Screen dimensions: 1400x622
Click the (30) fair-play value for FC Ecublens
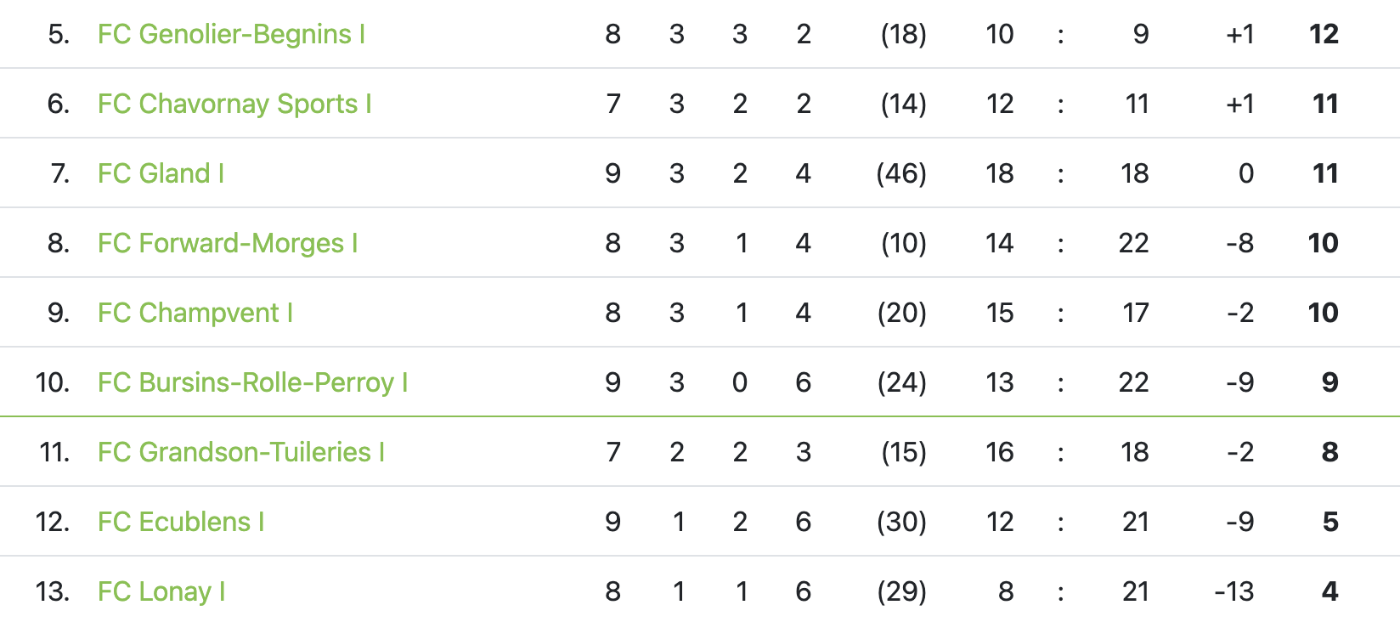901,522
